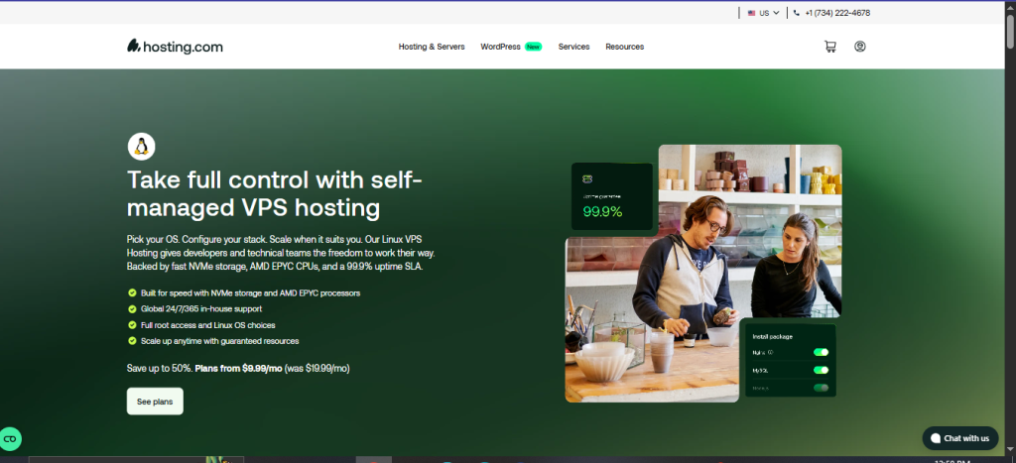The image size is (1016, 463).
Task: Click the hosting.com logo
Action: (175, 46)
